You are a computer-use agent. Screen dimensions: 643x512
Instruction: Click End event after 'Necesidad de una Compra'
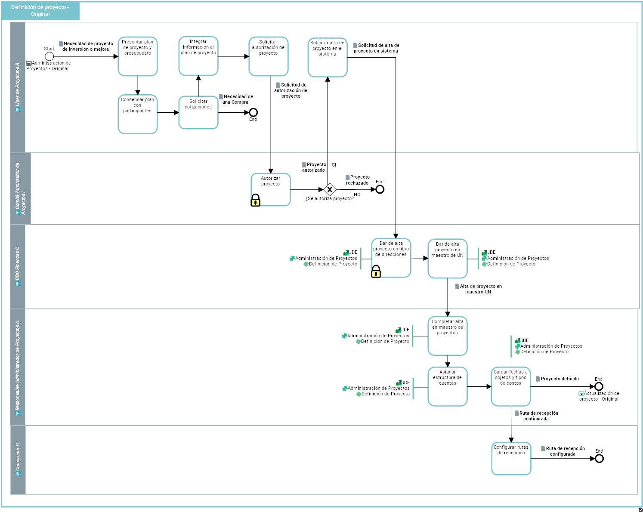coord(253,112)
